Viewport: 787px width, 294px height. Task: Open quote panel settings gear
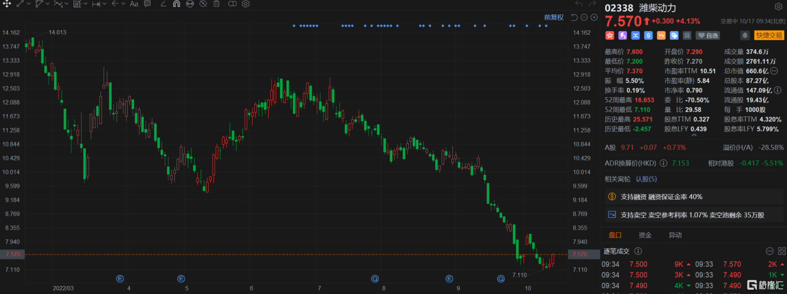tap(778, 7)
